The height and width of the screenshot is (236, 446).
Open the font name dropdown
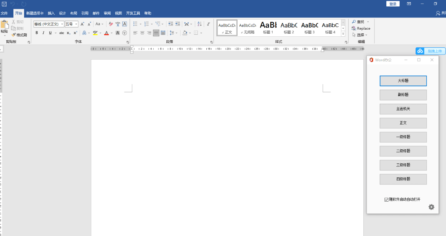point(62,24)
